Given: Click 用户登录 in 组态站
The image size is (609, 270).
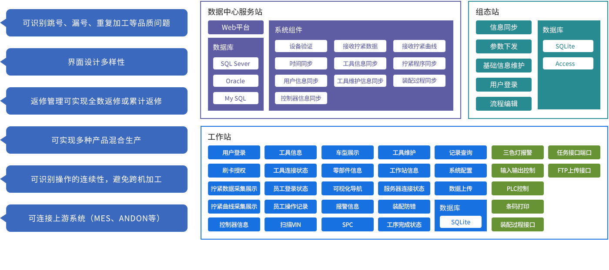Looking at the screenshot, I should click(504, 85).
